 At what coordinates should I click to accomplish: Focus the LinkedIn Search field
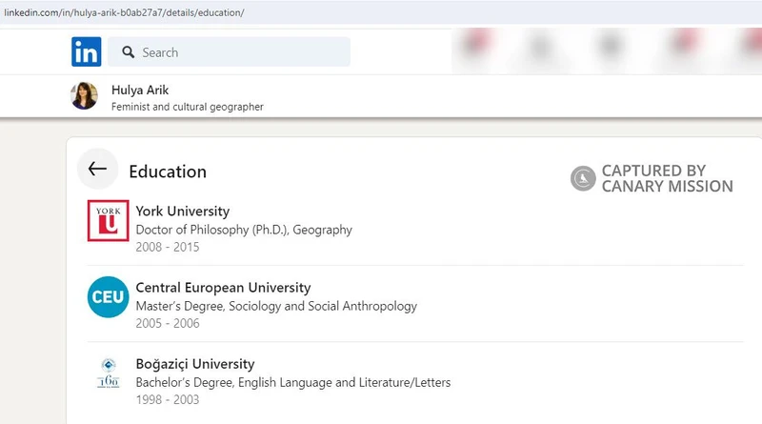229,51
